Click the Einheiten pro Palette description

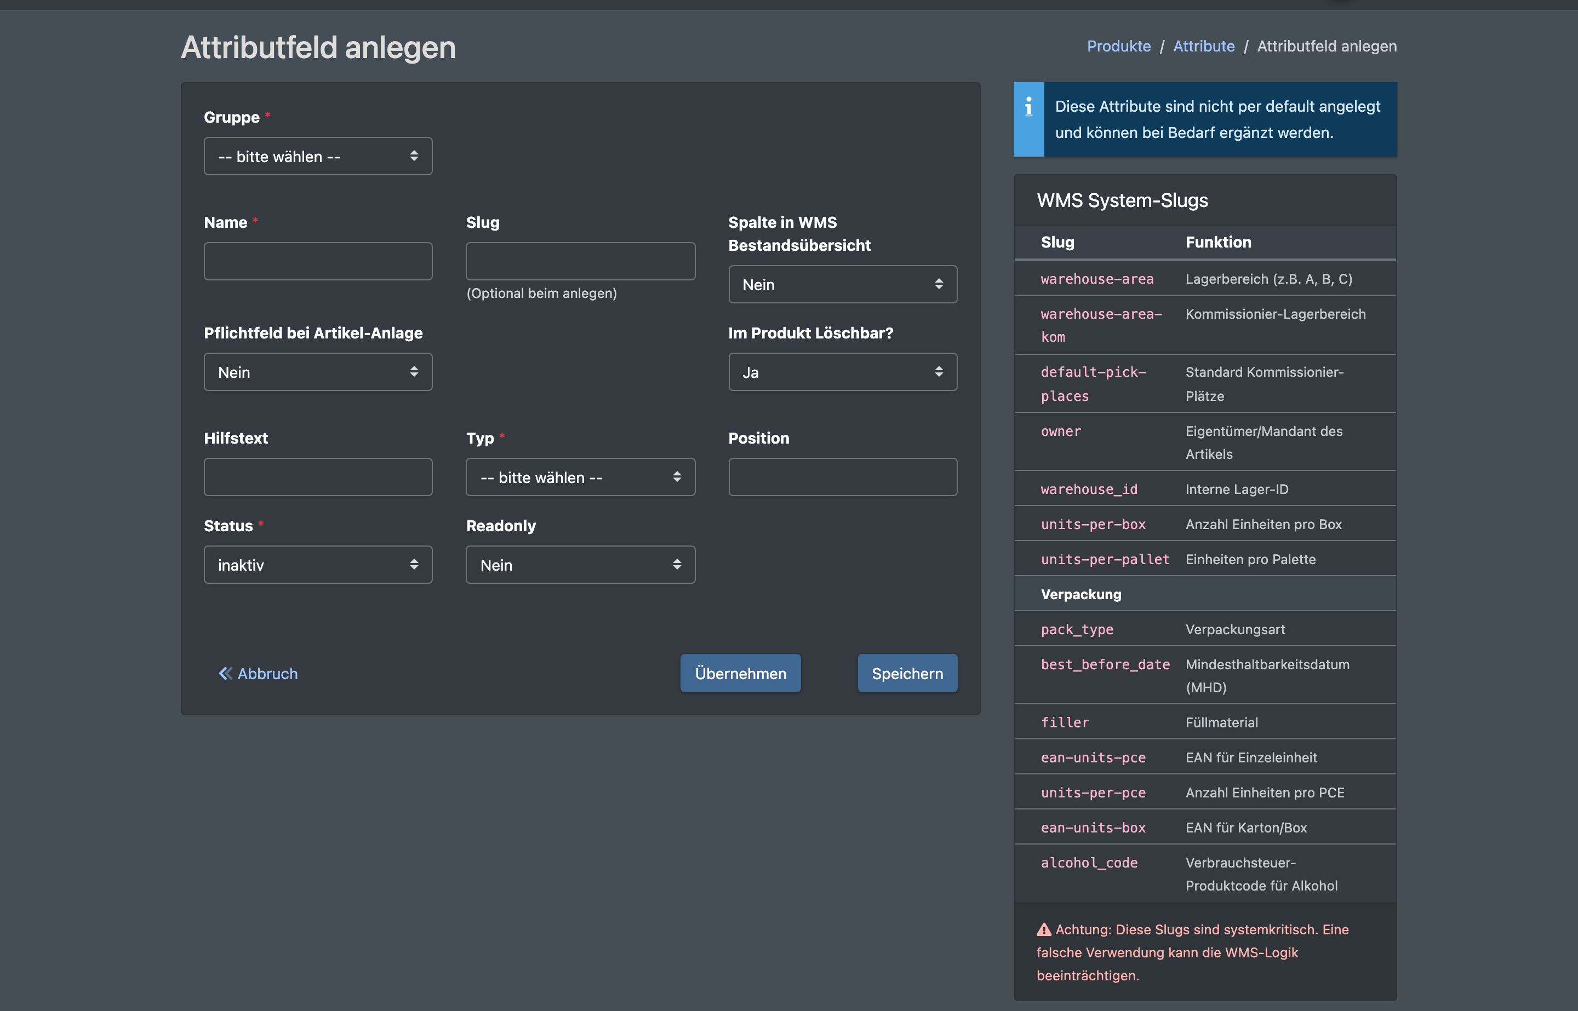1250,559
